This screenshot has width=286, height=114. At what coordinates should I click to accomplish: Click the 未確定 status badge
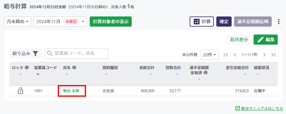(x=71, y=22)
